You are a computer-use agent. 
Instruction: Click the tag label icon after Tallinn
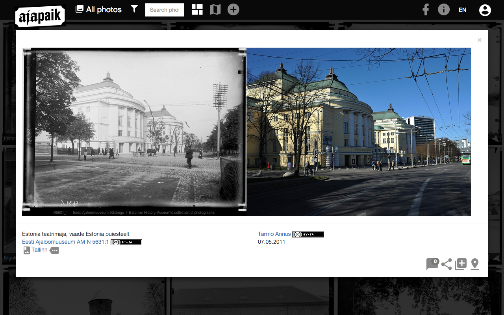tap(54, 250)
